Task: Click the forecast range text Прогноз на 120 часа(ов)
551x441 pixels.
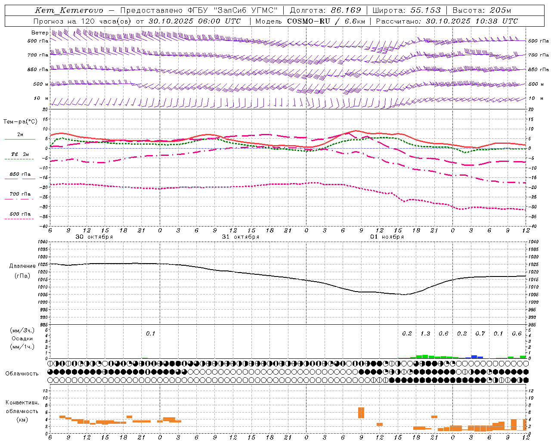Action: (x=83, y=21)
